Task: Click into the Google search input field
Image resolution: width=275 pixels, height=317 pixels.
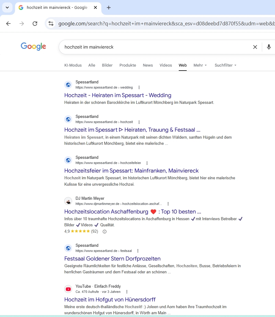Action: tap(153, 47)
